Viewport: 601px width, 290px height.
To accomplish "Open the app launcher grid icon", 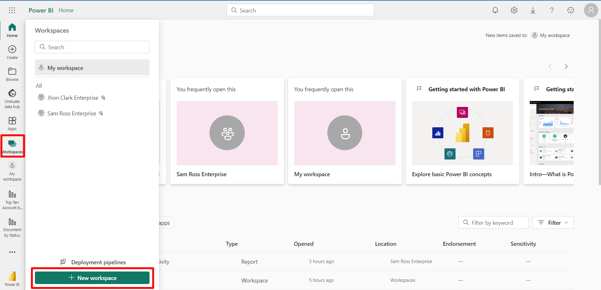I will [x=12, y=10].
